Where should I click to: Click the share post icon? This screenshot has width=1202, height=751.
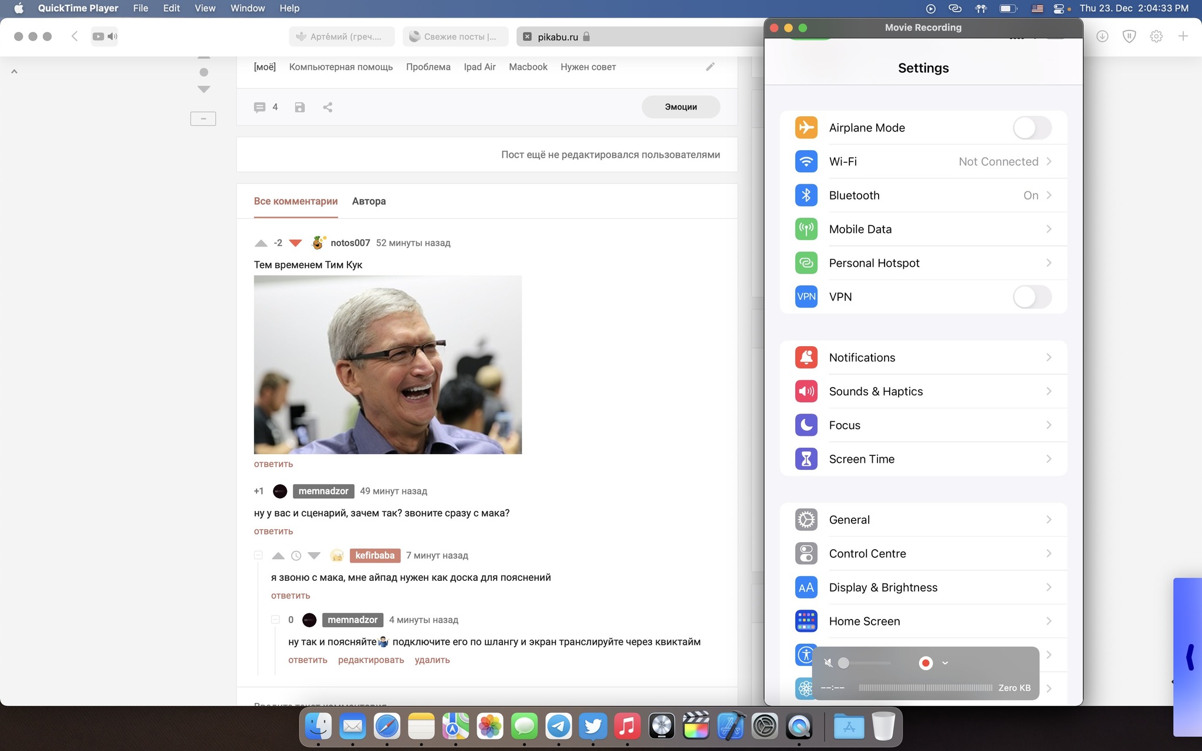coord(327,107)
